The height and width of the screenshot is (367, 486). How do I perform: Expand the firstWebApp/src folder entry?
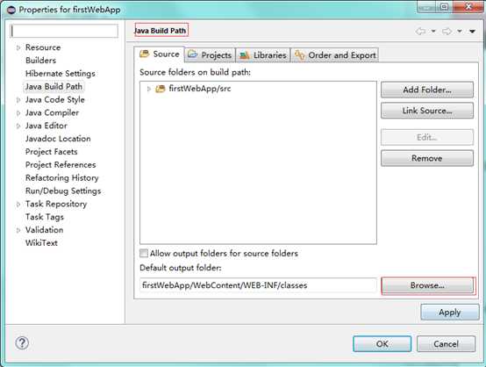point(149,89)
